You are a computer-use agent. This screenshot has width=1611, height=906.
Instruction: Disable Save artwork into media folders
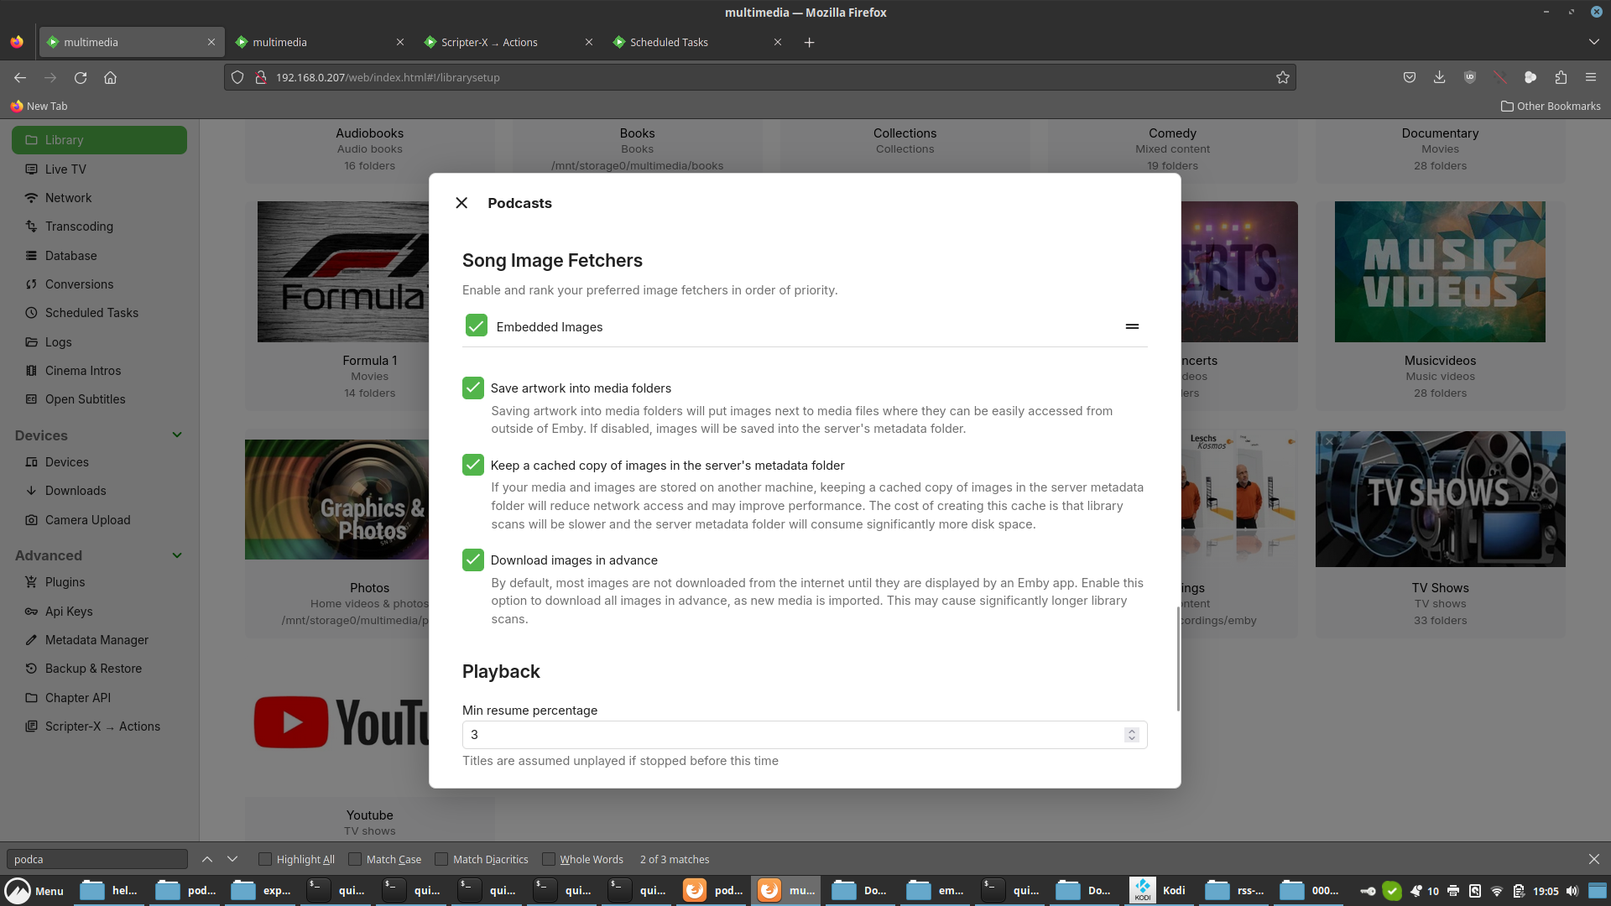pos(472,388)
